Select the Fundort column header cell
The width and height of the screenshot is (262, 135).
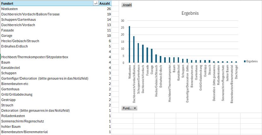point(50,3)
